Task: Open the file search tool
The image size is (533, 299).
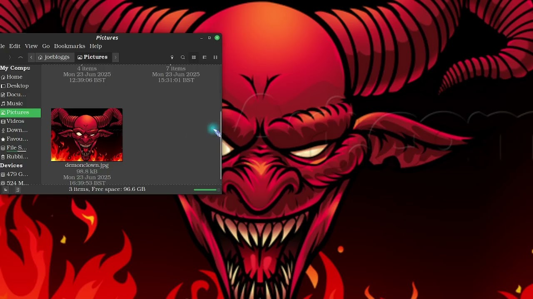Action: pyautogui.click(x=183, y=57)
